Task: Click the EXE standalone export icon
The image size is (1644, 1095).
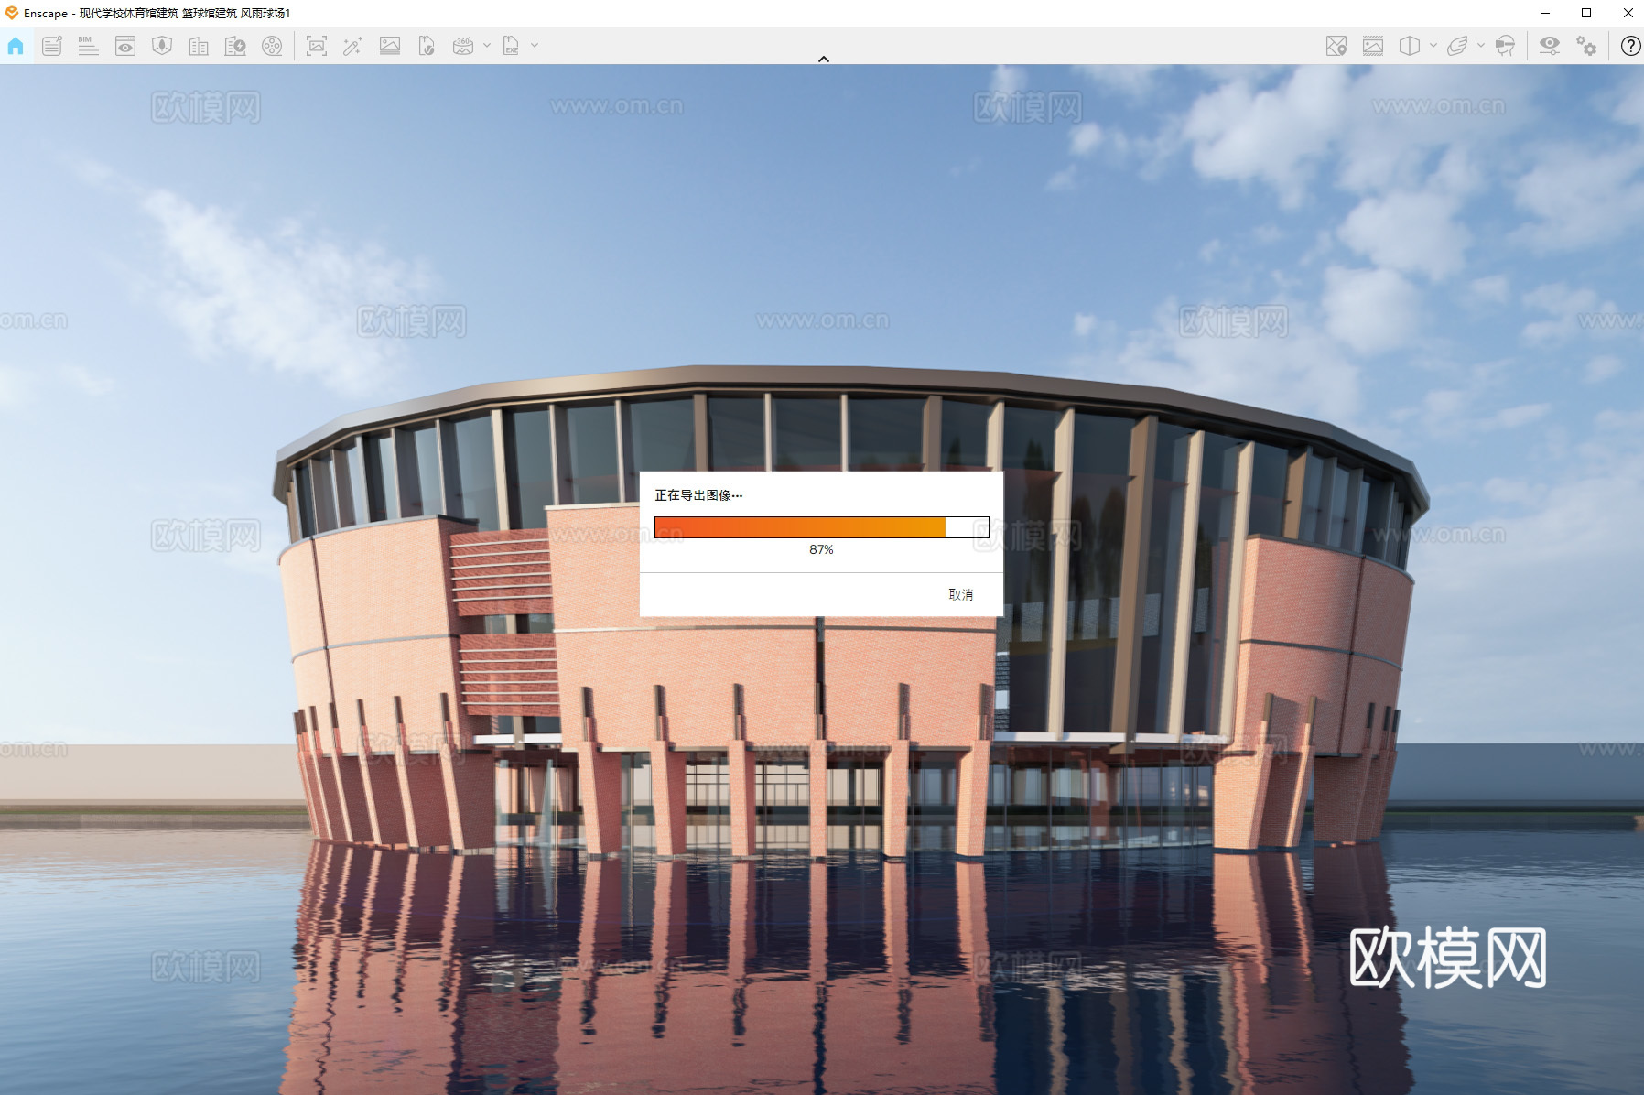Action: coord(511,46)
